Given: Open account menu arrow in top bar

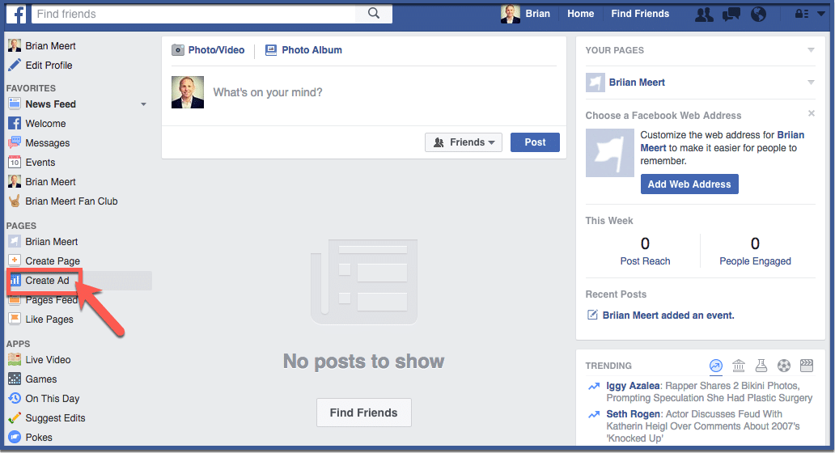Looking at the screenshot, I should click(821, 14).
